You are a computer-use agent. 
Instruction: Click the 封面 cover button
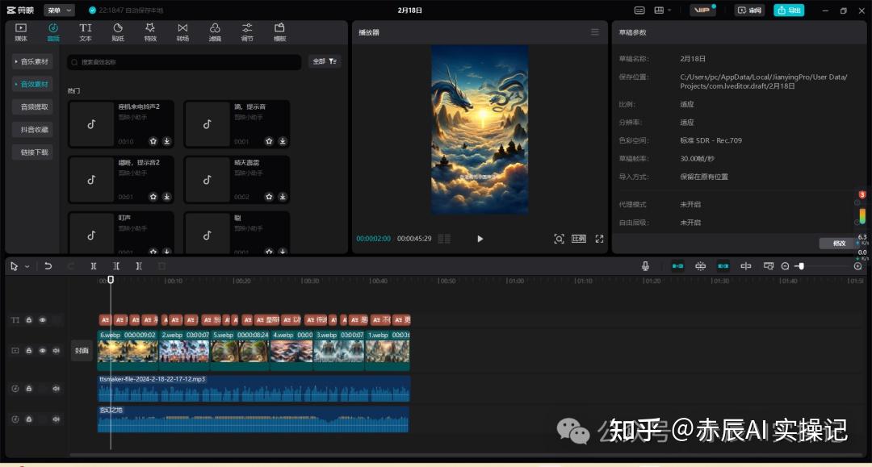[82, 350]
